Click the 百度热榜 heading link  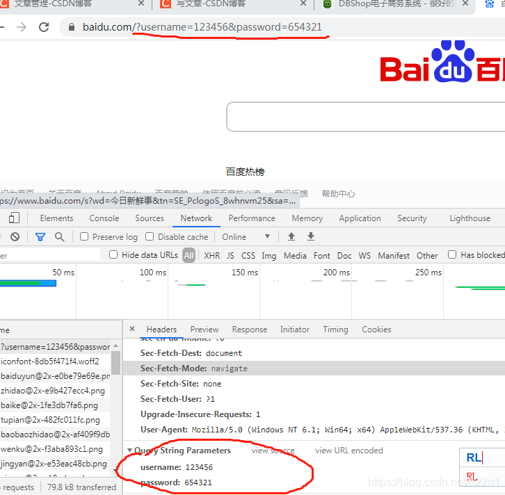(245, 172)
